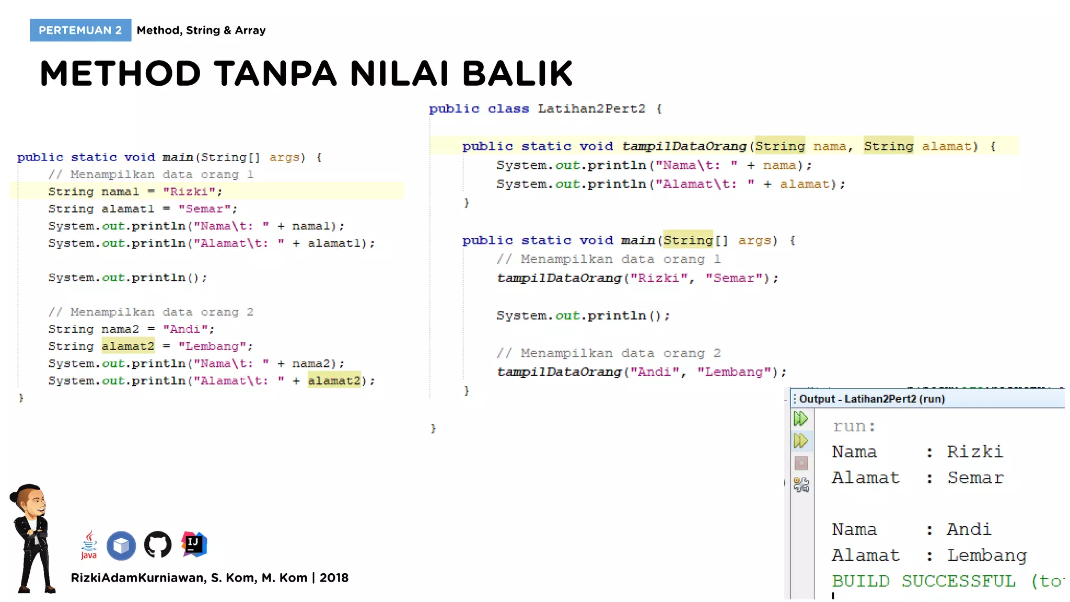Click the IntelliJ IDEA logo icon

pyautogui.click(x=194, y=545)
